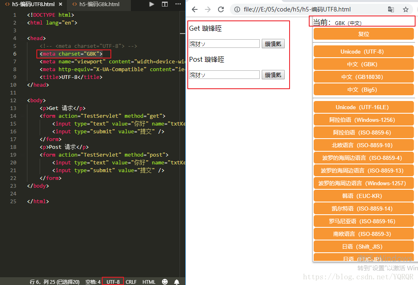Select 中文 (Big5) encoding
Screen dimensions: 418x285
[364, 90]
